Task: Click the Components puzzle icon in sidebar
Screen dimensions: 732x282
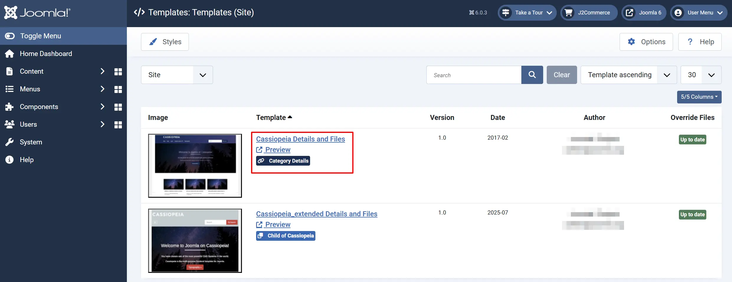Action: (9, 107)
